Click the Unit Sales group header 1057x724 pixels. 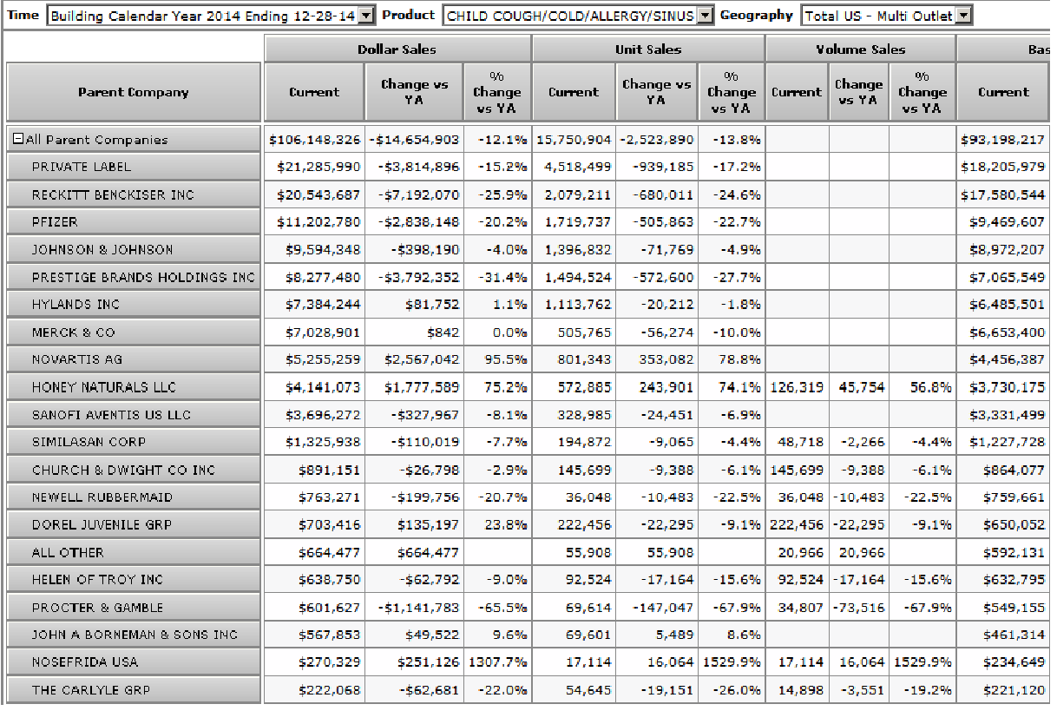[x=647, y=49]
